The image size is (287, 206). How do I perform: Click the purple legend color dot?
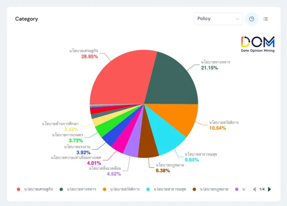[237, 189]
